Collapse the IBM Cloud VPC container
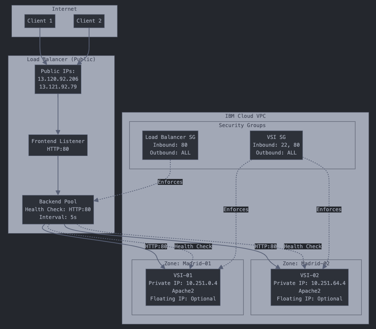This screenshot has width=376, height=329. [x=245, y=116]
